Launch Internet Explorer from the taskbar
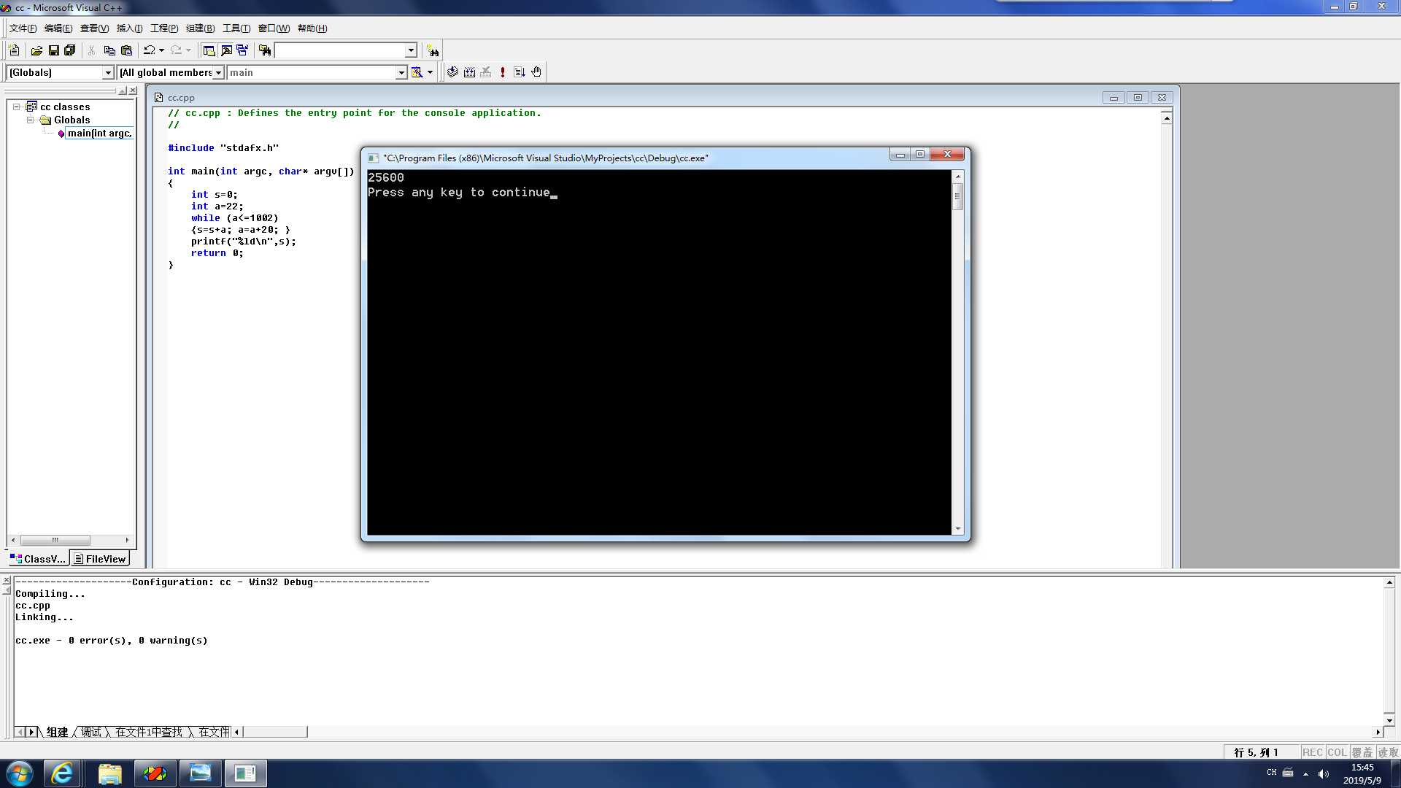 [x=62, y=773]
